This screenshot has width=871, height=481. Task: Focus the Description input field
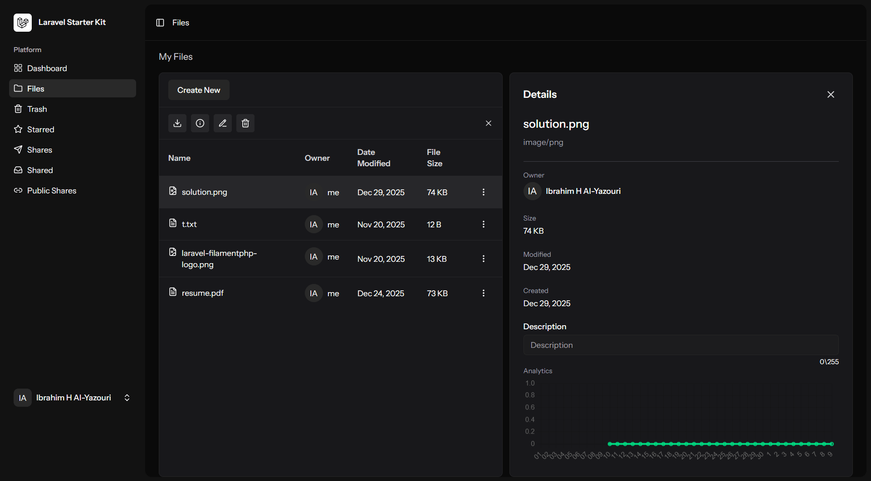point(681,345)
